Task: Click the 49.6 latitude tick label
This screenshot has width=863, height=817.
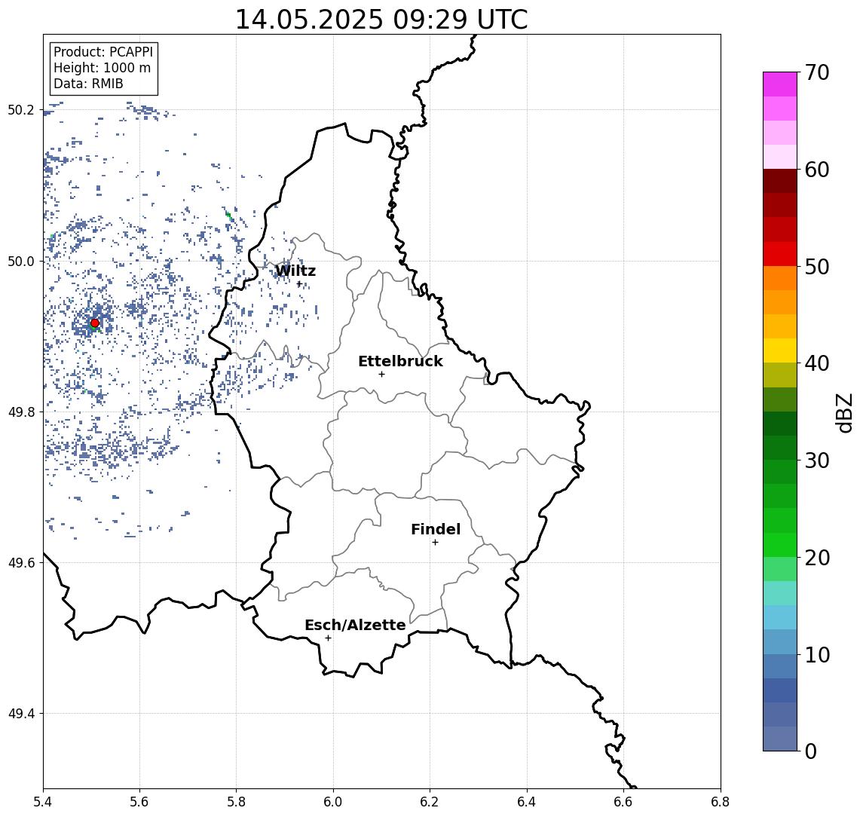Action: pos(21,563)
